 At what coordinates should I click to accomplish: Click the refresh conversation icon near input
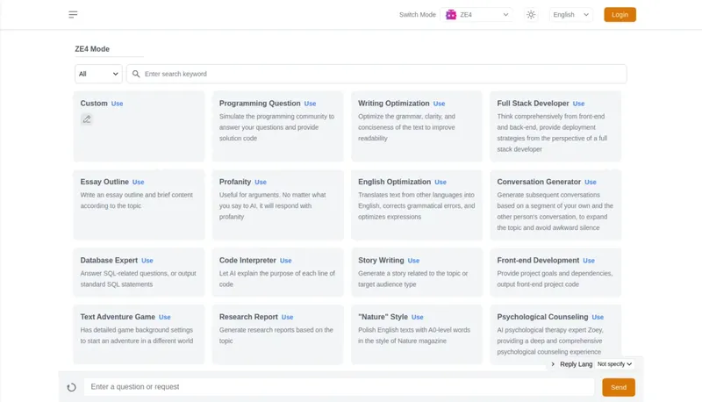coord(72,387)
